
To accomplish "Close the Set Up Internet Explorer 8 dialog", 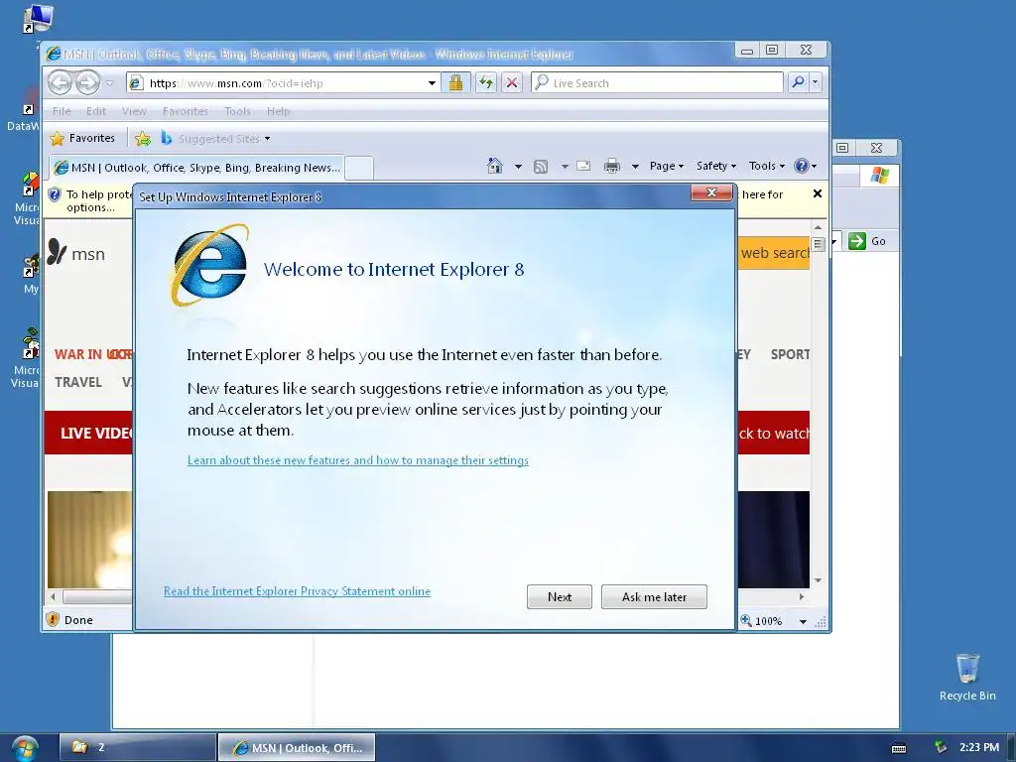I will 711,192.
